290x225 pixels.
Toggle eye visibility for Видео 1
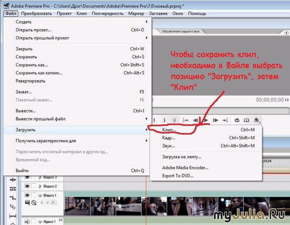coord(27,195)
